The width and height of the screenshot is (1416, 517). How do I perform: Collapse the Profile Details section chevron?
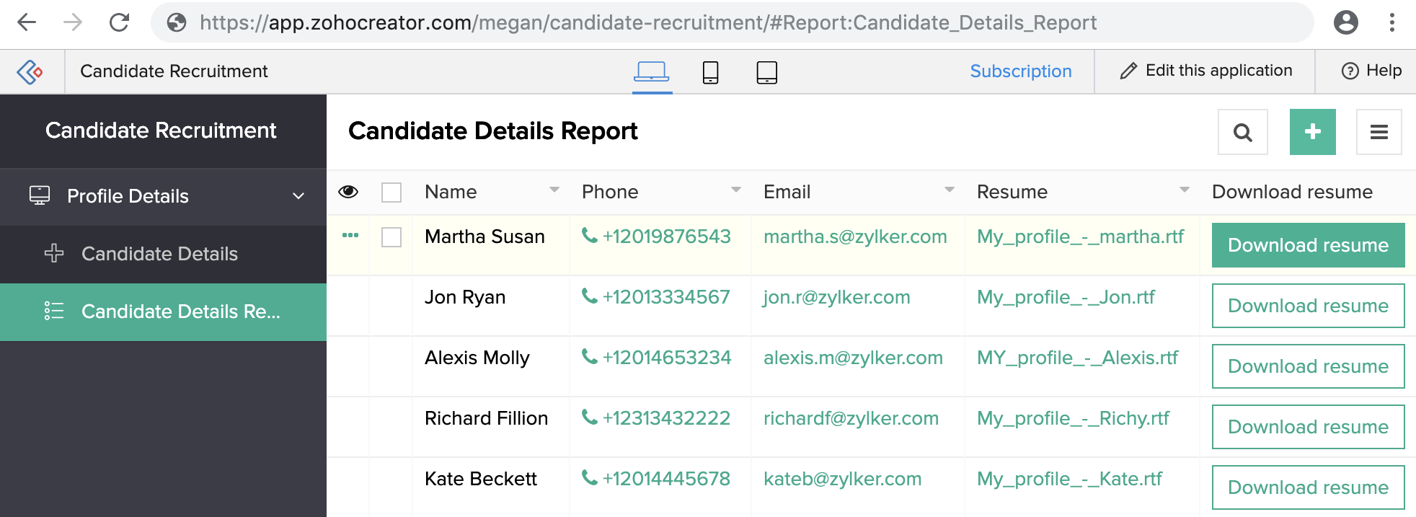tap(298, 196)
